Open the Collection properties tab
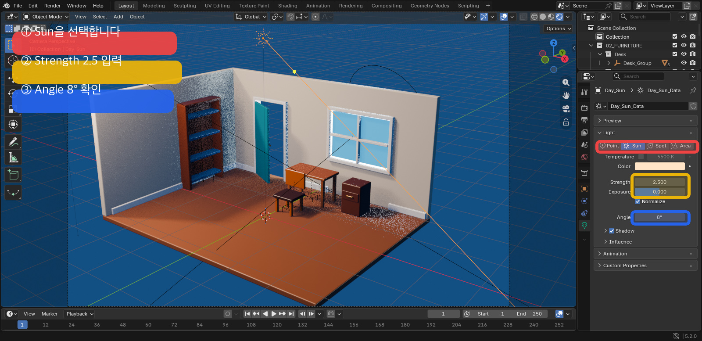The height and width of the screenshot is (341, 702). coord(584,173)
